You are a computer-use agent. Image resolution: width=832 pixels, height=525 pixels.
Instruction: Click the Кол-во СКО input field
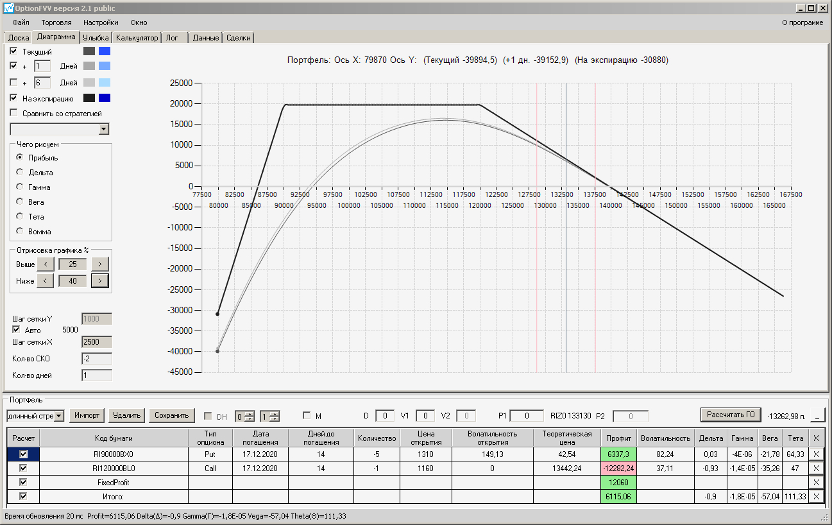pyautogui.click(x=97, y=359)
